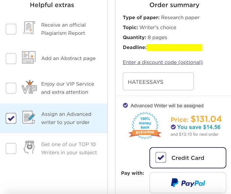Check the VIP Service checkbox
The image size is (231, 194).
[x=11, y=88]
